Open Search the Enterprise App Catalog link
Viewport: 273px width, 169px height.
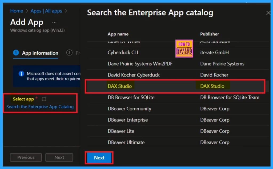click(x=40, y=107)
